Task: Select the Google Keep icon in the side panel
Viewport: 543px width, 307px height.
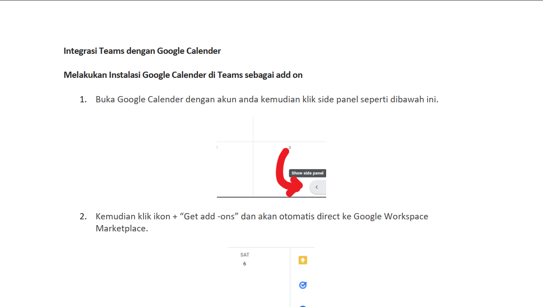Action: click(x=303, y=260)
